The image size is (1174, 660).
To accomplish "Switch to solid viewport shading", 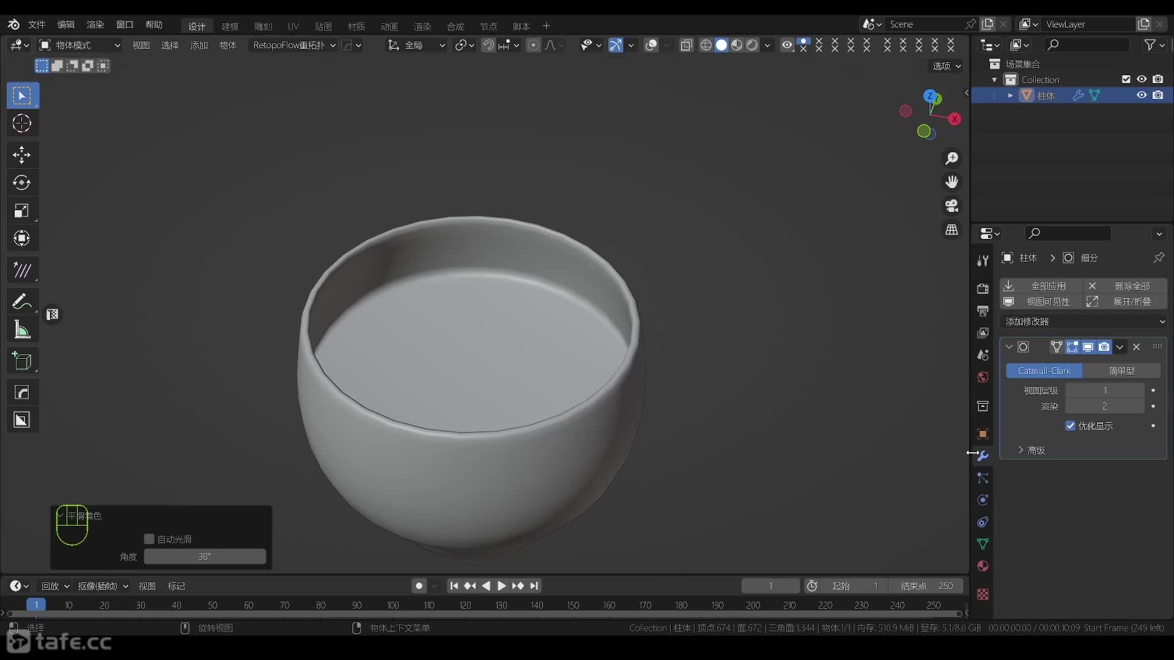I will 722,45.
